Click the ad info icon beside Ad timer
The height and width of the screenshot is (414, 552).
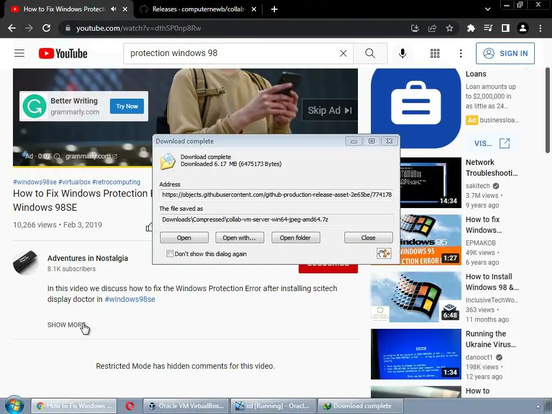(x=57, y=156)
